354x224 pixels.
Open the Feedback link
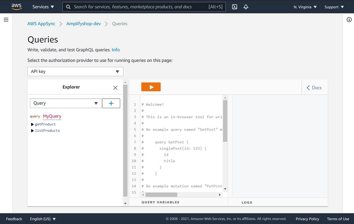14,219
